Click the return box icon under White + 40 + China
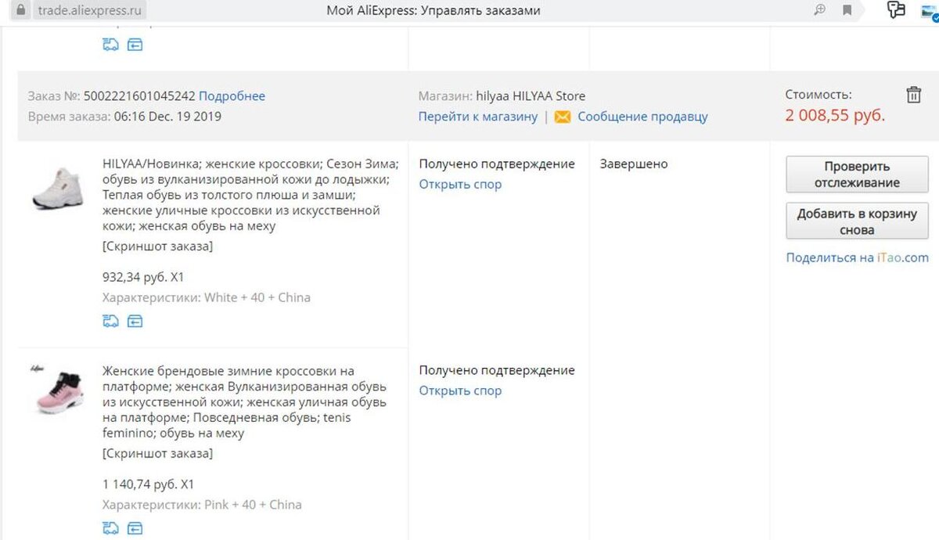Viewport: 939px width, 540px height. tap(135, 321)
